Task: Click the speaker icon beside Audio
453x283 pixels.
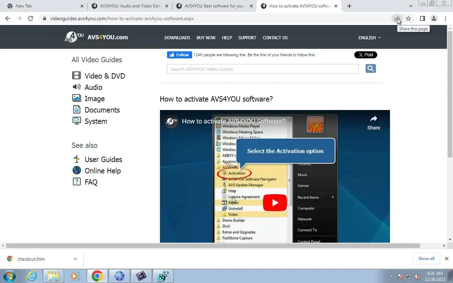Action: (x=76, y=87)
